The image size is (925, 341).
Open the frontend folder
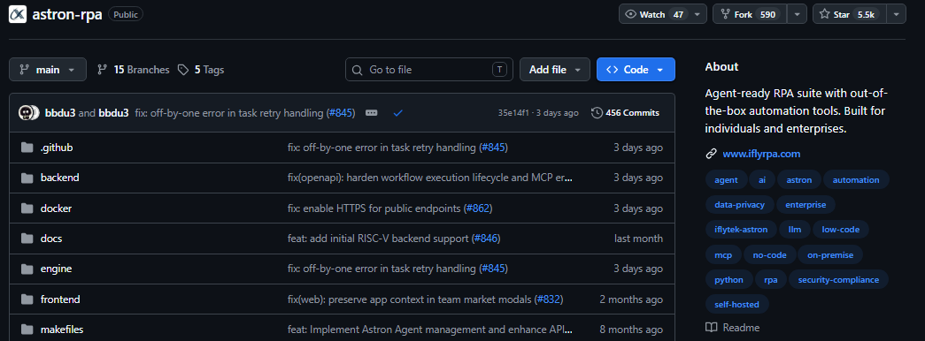click(60, 299)
